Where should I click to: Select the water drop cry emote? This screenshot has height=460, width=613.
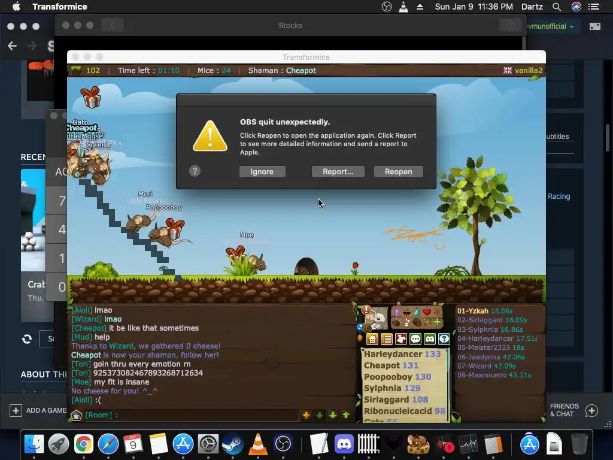(417, 312)
